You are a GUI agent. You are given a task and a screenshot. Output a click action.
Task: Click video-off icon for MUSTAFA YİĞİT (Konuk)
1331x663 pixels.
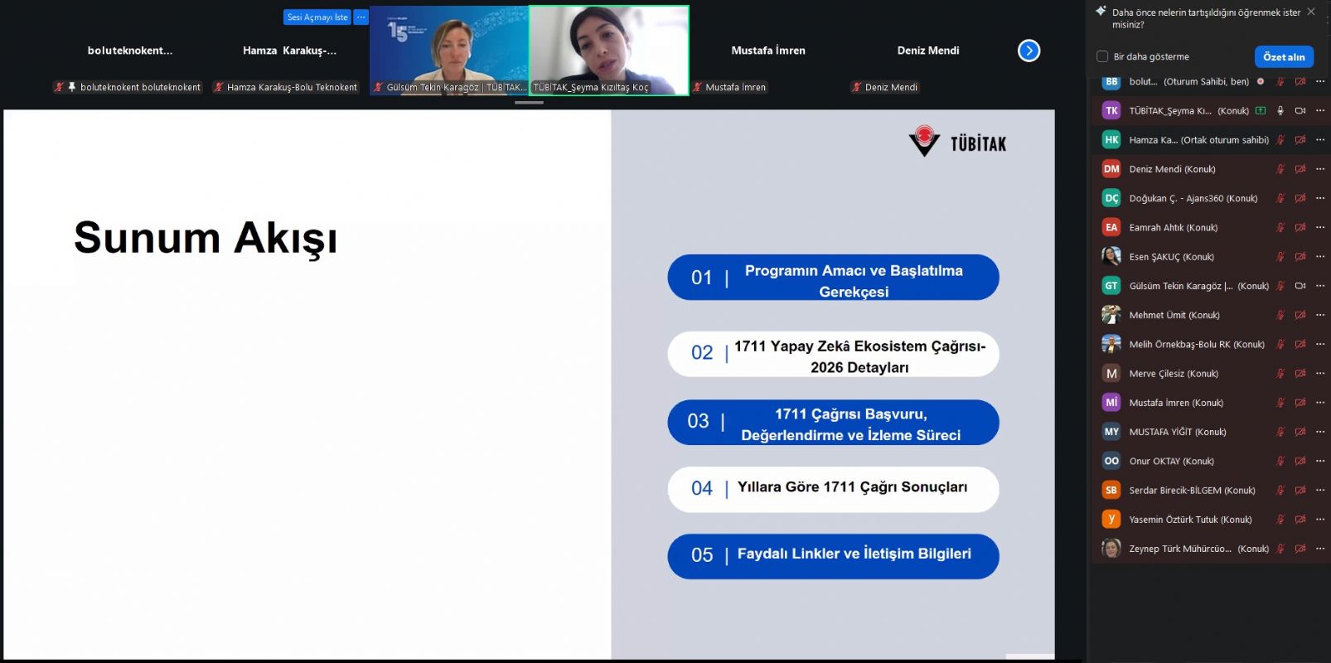(1300, 431)
